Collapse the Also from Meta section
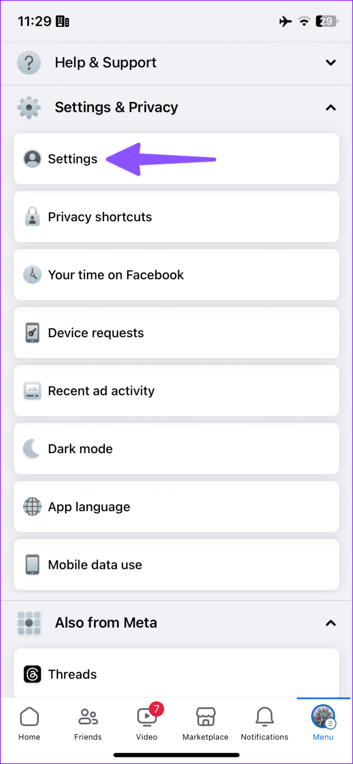 pyautogui.click(x=331, y=623)
